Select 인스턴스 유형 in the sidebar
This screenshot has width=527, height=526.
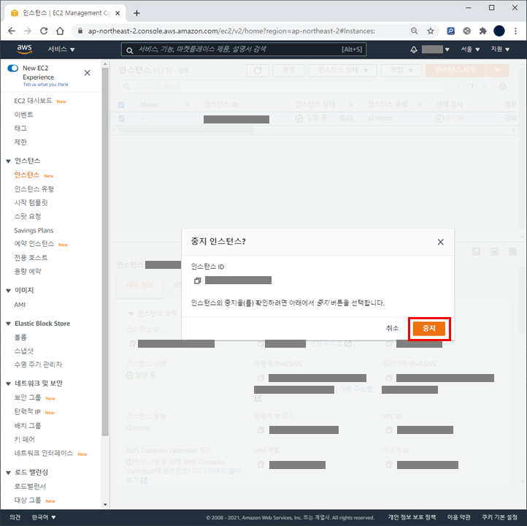click(34, 189)
